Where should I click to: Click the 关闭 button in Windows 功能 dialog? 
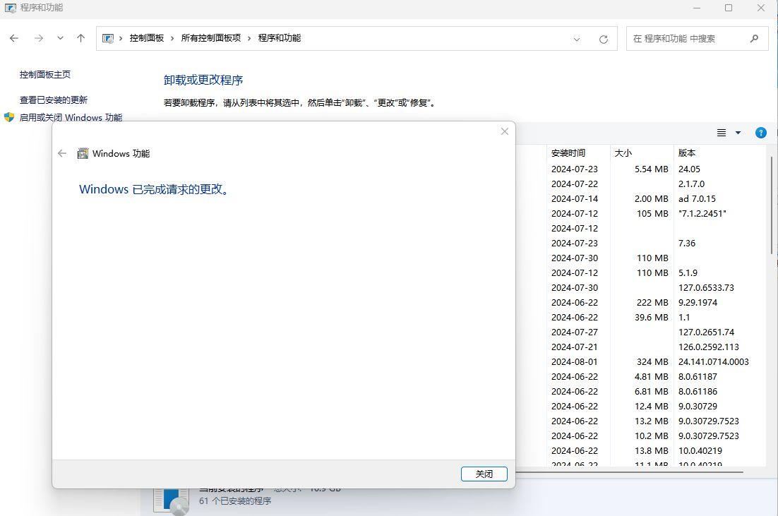[484, 474]
